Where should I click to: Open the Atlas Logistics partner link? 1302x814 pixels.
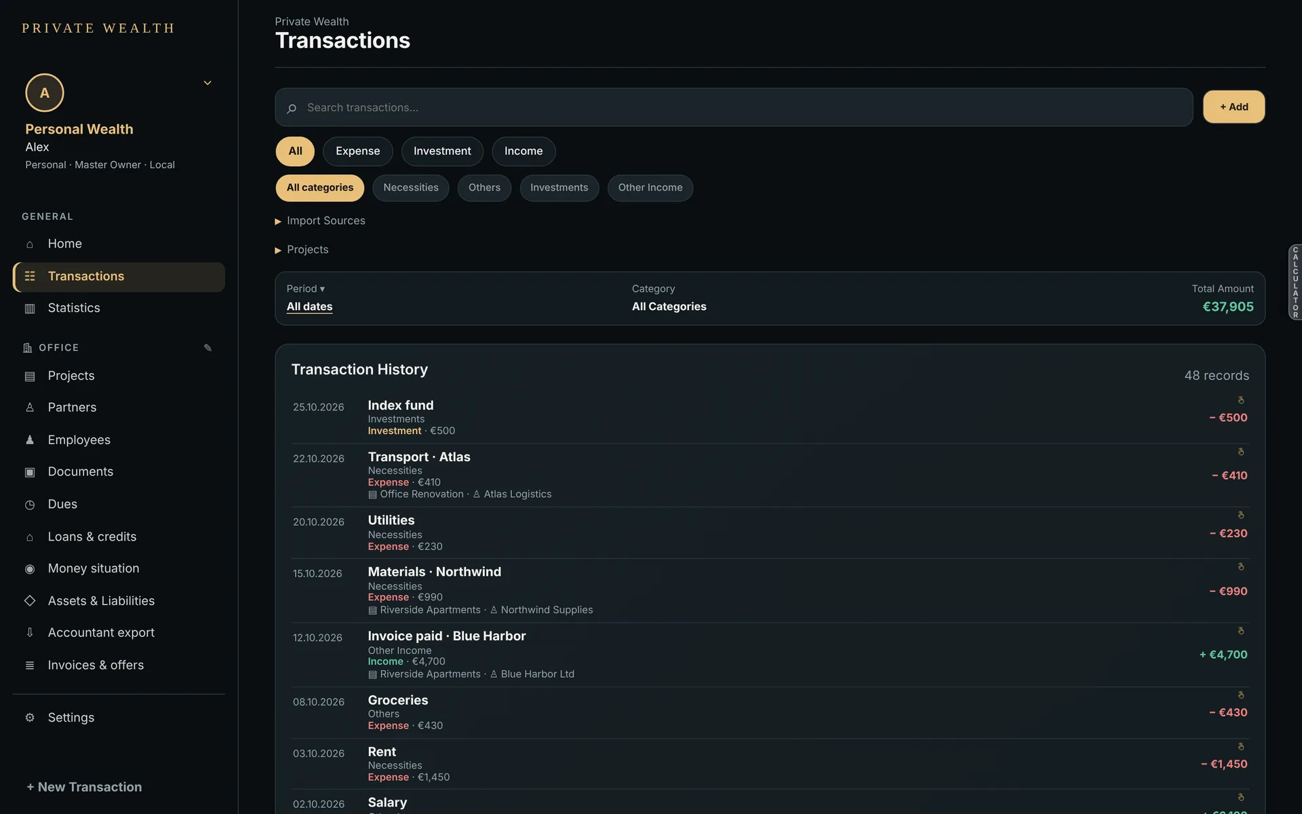point(512,495)
